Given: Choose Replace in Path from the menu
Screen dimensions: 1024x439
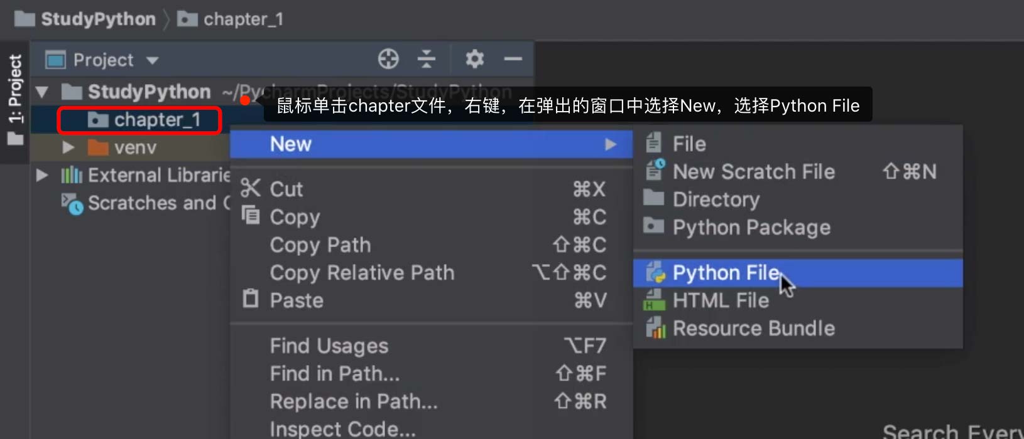Looking at the screenshot, I should [x=353, y=401].
